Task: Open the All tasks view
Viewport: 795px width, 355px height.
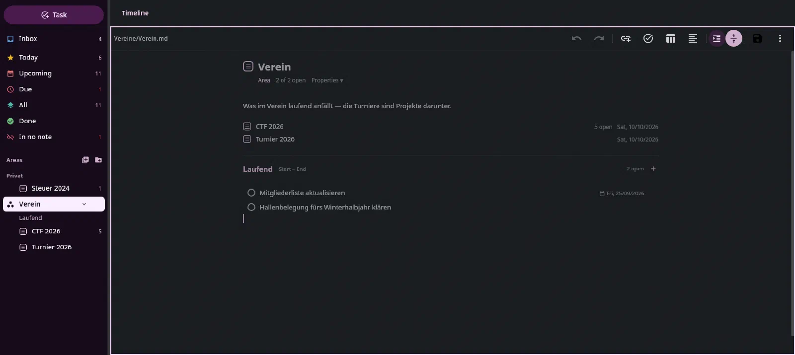Action: click(x=54, y=105)
